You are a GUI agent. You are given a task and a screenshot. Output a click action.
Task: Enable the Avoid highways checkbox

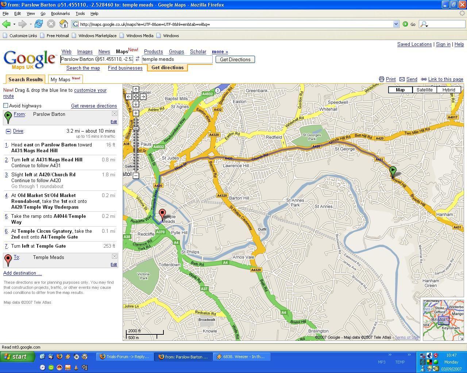(x=5, y=106)
